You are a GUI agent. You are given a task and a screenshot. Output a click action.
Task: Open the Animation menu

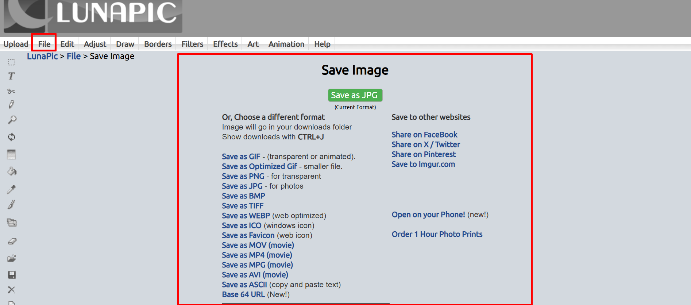pyautogui.click(x=286, y=44)
